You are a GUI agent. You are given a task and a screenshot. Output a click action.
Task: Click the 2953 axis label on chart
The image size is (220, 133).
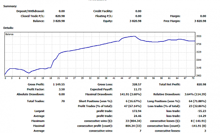199,76
